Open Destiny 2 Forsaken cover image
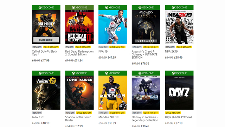Screen dimensions: 225x127 [x=146, y=92]
